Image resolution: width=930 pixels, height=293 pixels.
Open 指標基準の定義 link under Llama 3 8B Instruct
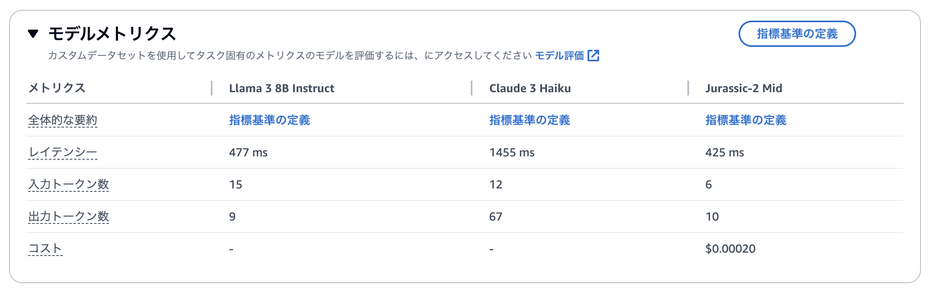pyautogui.click(x=269, y=120)
